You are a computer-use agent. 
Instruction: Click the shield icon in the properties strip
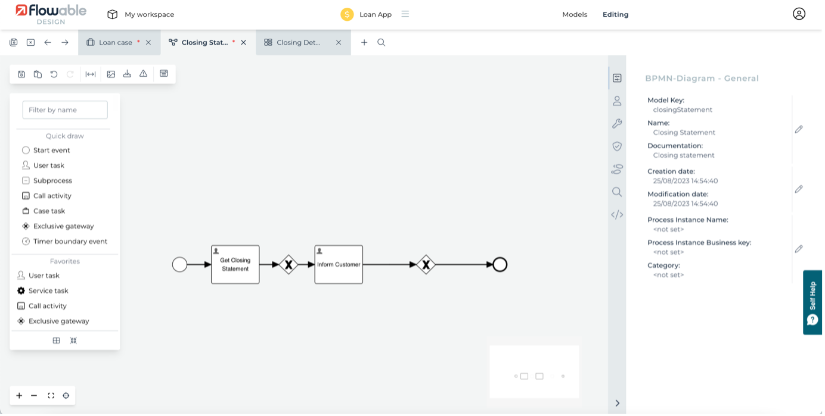tap(617, 146)
